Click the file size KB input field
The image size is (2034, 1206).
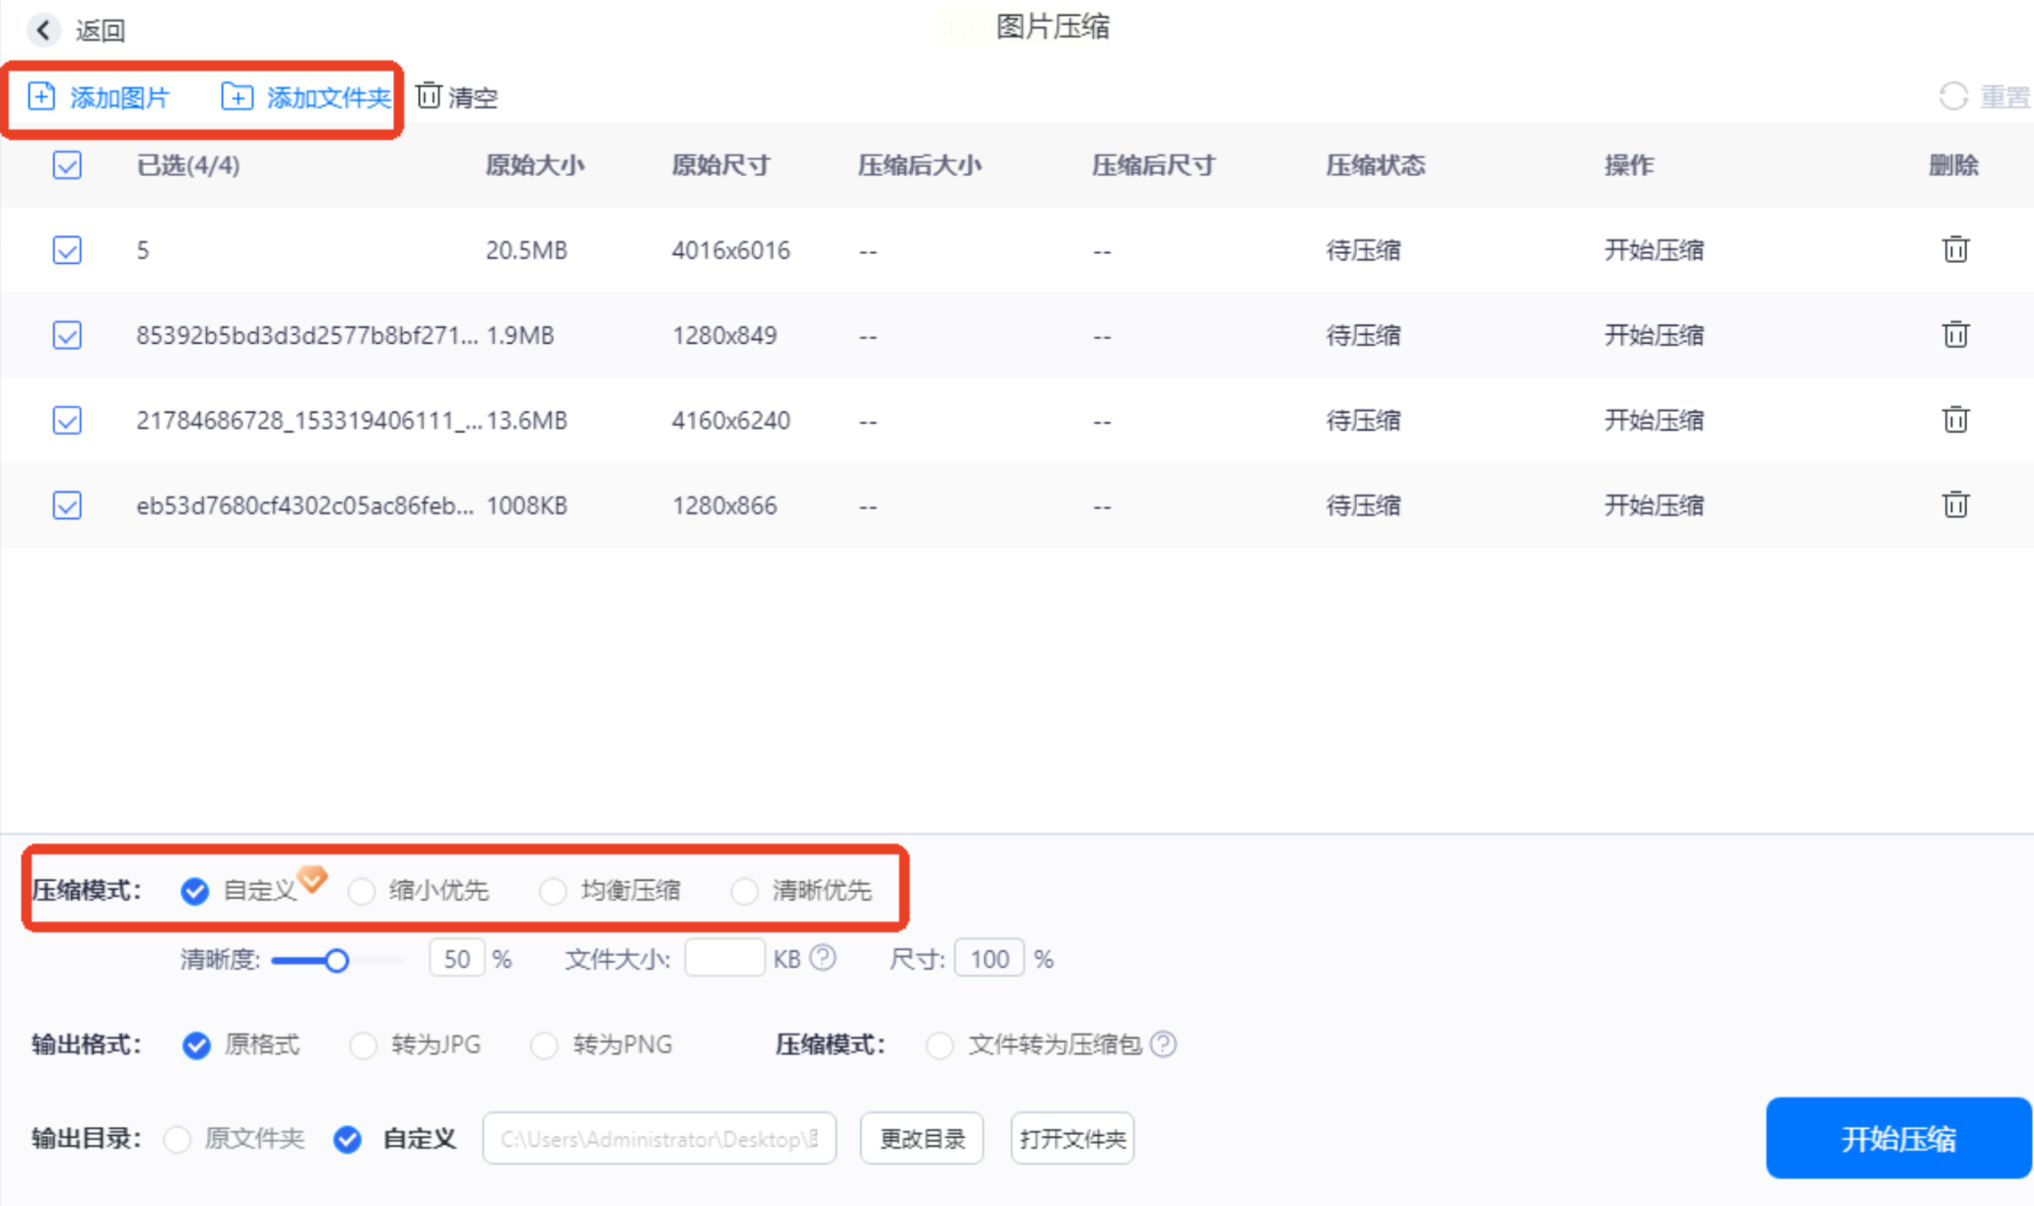(724, 959)
